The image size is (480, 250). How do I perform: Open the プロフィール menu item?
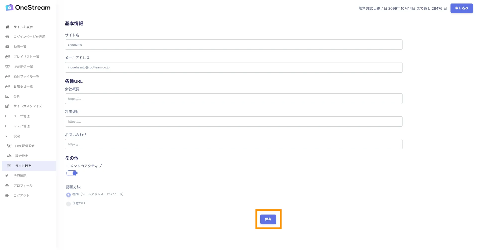click(x=23, y=186)
